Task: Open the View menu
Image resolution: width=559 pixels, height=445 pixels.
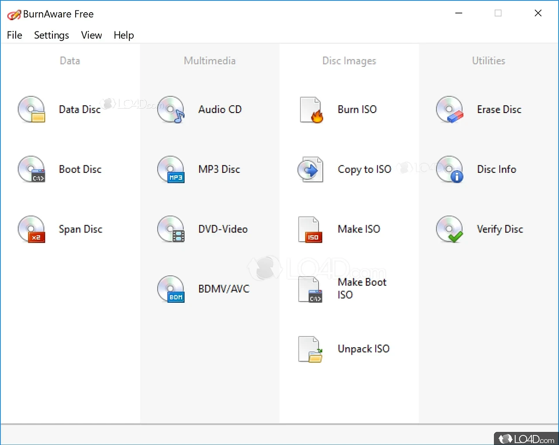Action: pos(91,35)
